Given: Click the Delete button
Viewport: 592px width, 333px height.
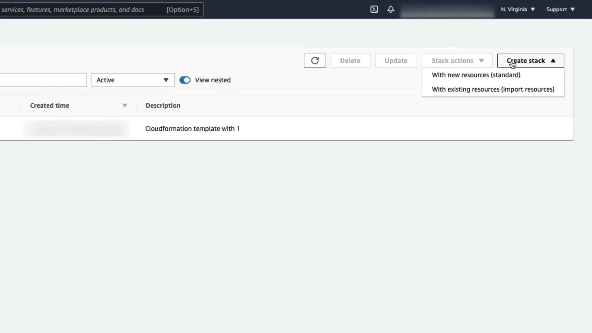Looking at the screenshot, I should pyautogui.click(x=350, y=60).
